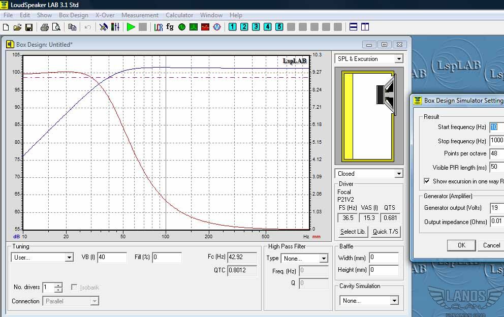The width and height of the screenshot is (504, 317).
Task: Open the Show menu
Action: [x=44, y=15]
